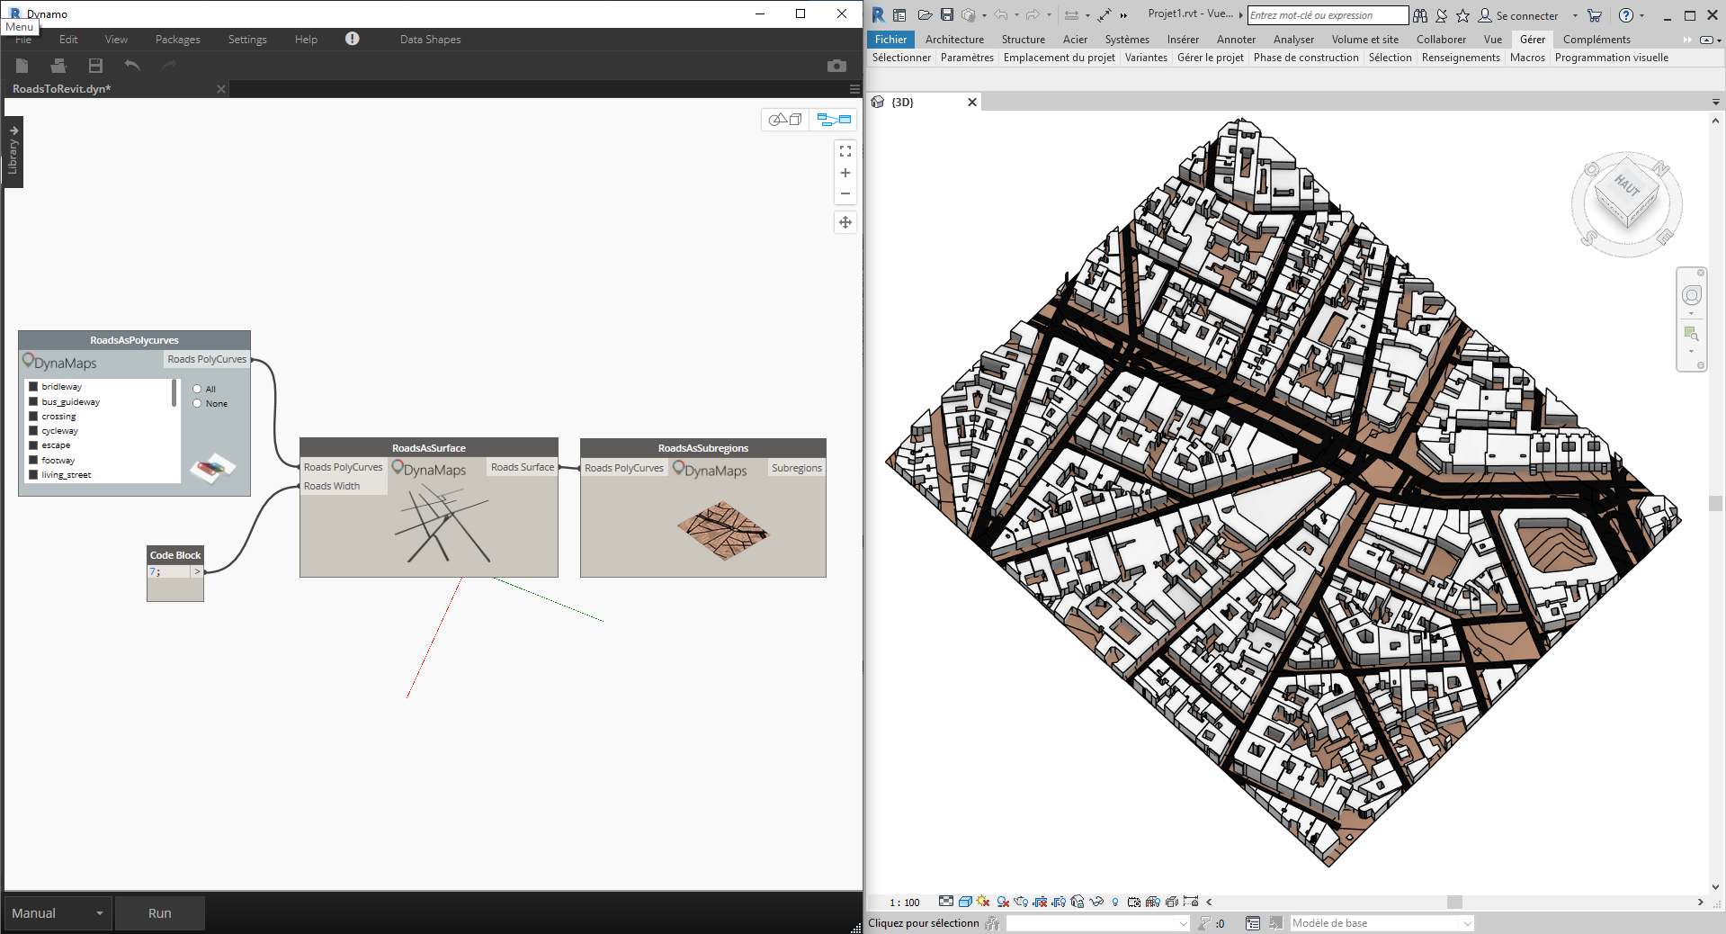1726x934 pixels.
Task: Check the bridleway road type checkbox
Action: point(33,387)
